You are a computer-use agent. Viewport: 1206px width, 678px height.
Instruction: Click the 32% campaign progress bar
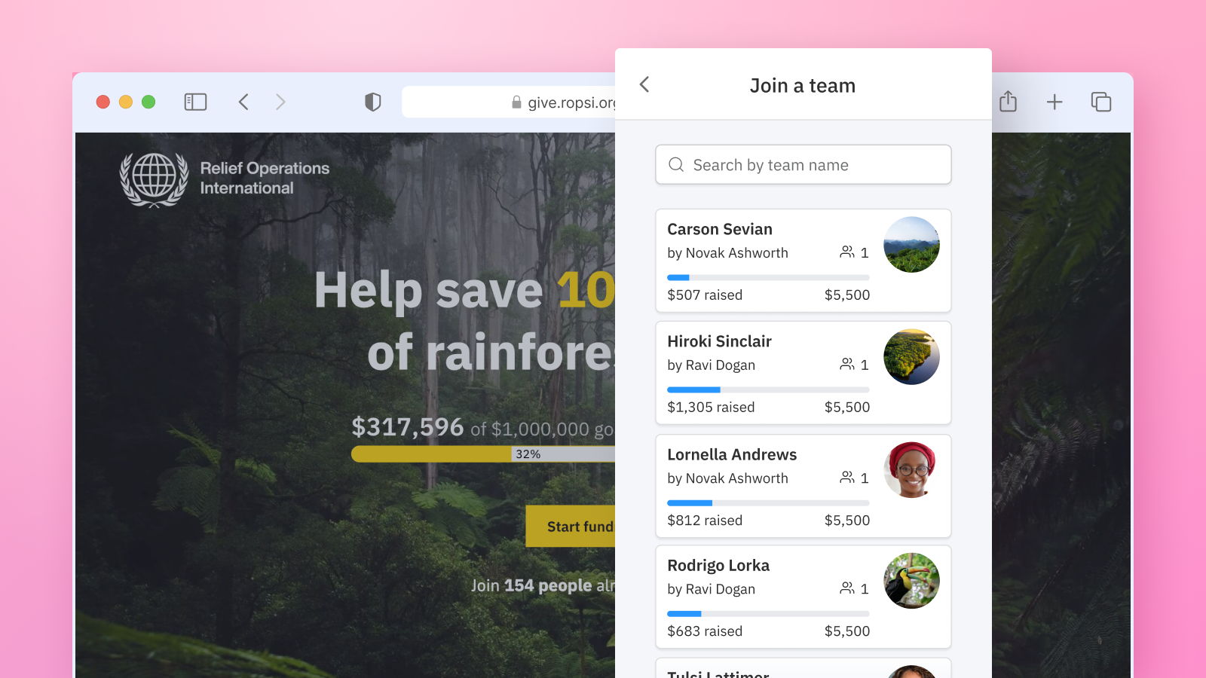pos(483,454)
